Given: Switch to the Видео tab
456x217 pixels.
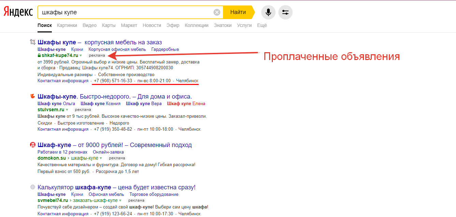Looking at the screenshot, I should click(89, 25).
